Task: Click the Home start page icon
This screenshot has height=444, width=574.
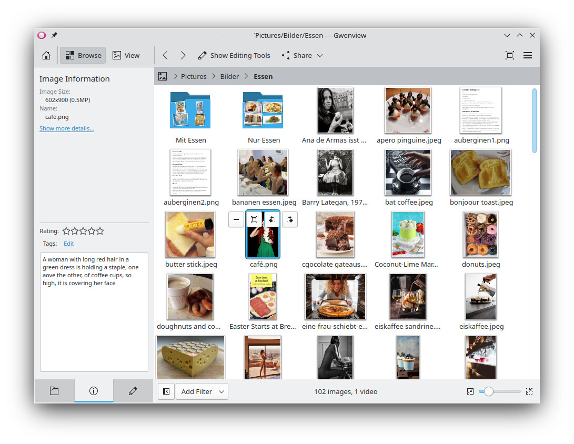Action: click(46, 55)
